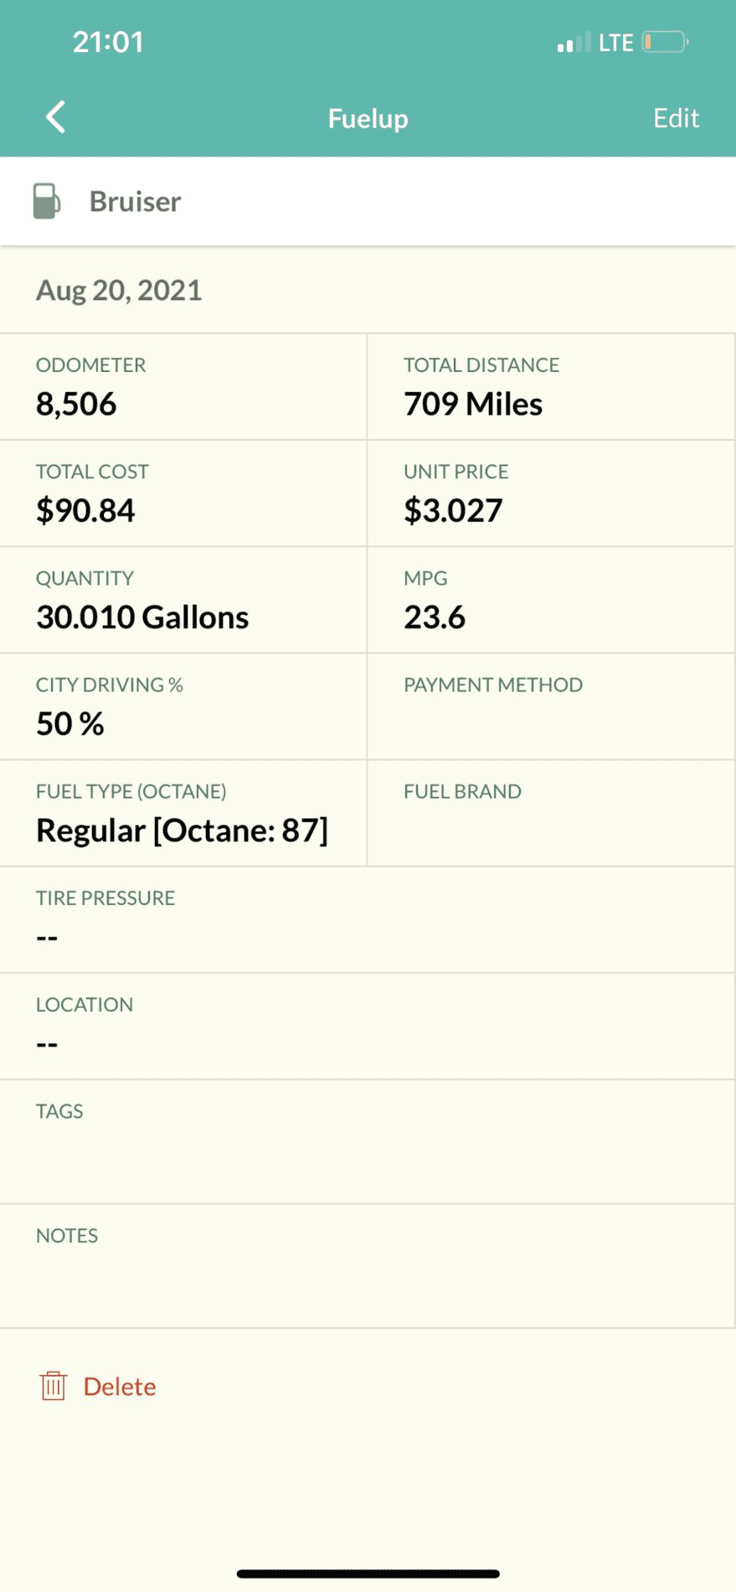Viewport: 736px width, 1592px height.
Task: Tap the 30.010 Gallons quantity
Action: point(142,618)
